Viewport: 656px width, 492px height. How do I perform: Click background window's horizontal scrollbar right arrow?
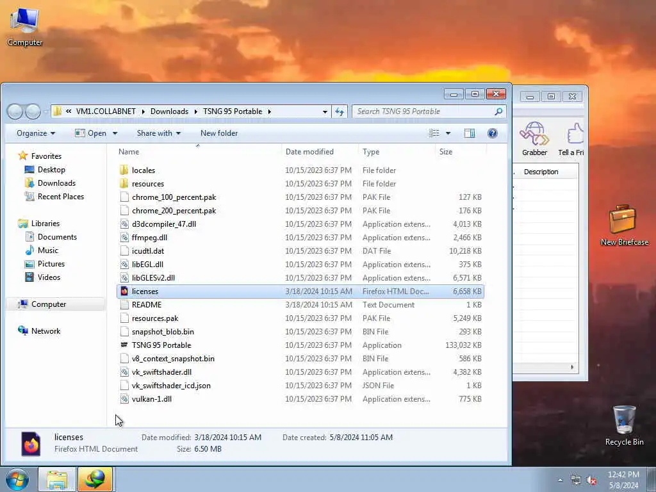point(572,367)
